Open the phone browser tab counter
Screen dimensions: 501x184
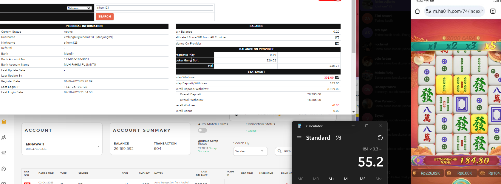coord(493,11)
